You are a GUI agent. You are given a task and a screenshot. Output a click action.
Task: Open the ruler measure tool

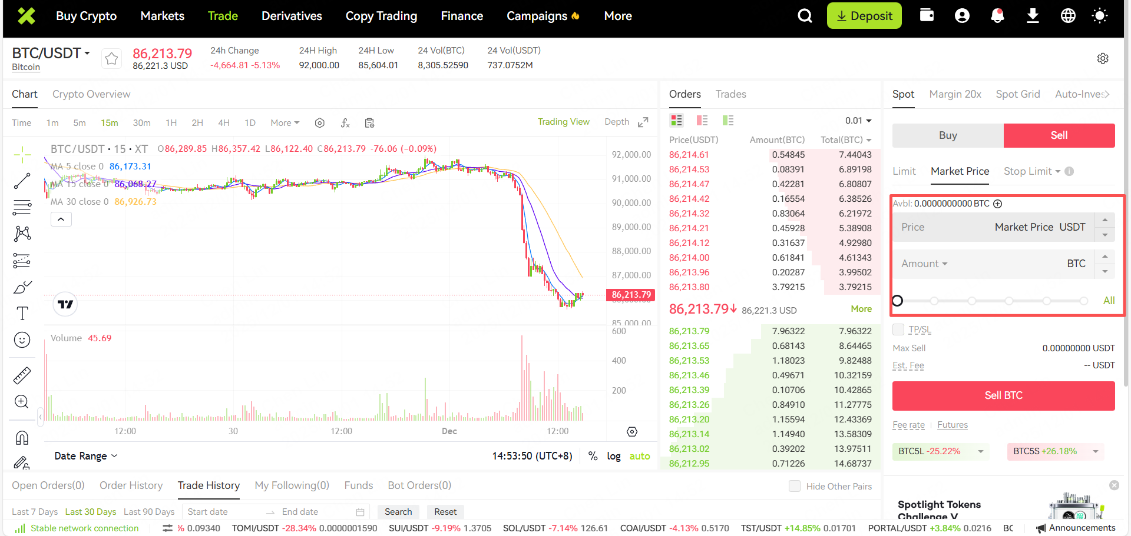click(x=22, y=375)
